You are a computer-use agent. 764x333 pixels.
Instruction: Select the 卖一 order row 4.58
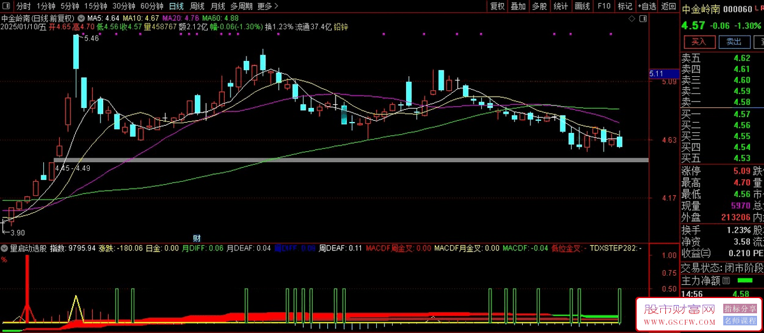722,102
